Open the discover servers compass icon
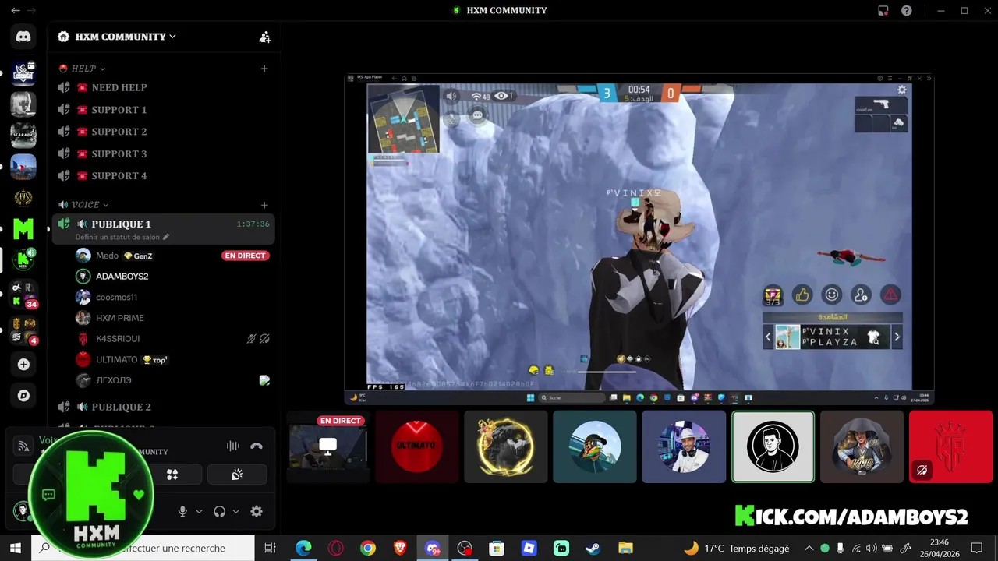998x561 pixels. [x=23, y=396]
